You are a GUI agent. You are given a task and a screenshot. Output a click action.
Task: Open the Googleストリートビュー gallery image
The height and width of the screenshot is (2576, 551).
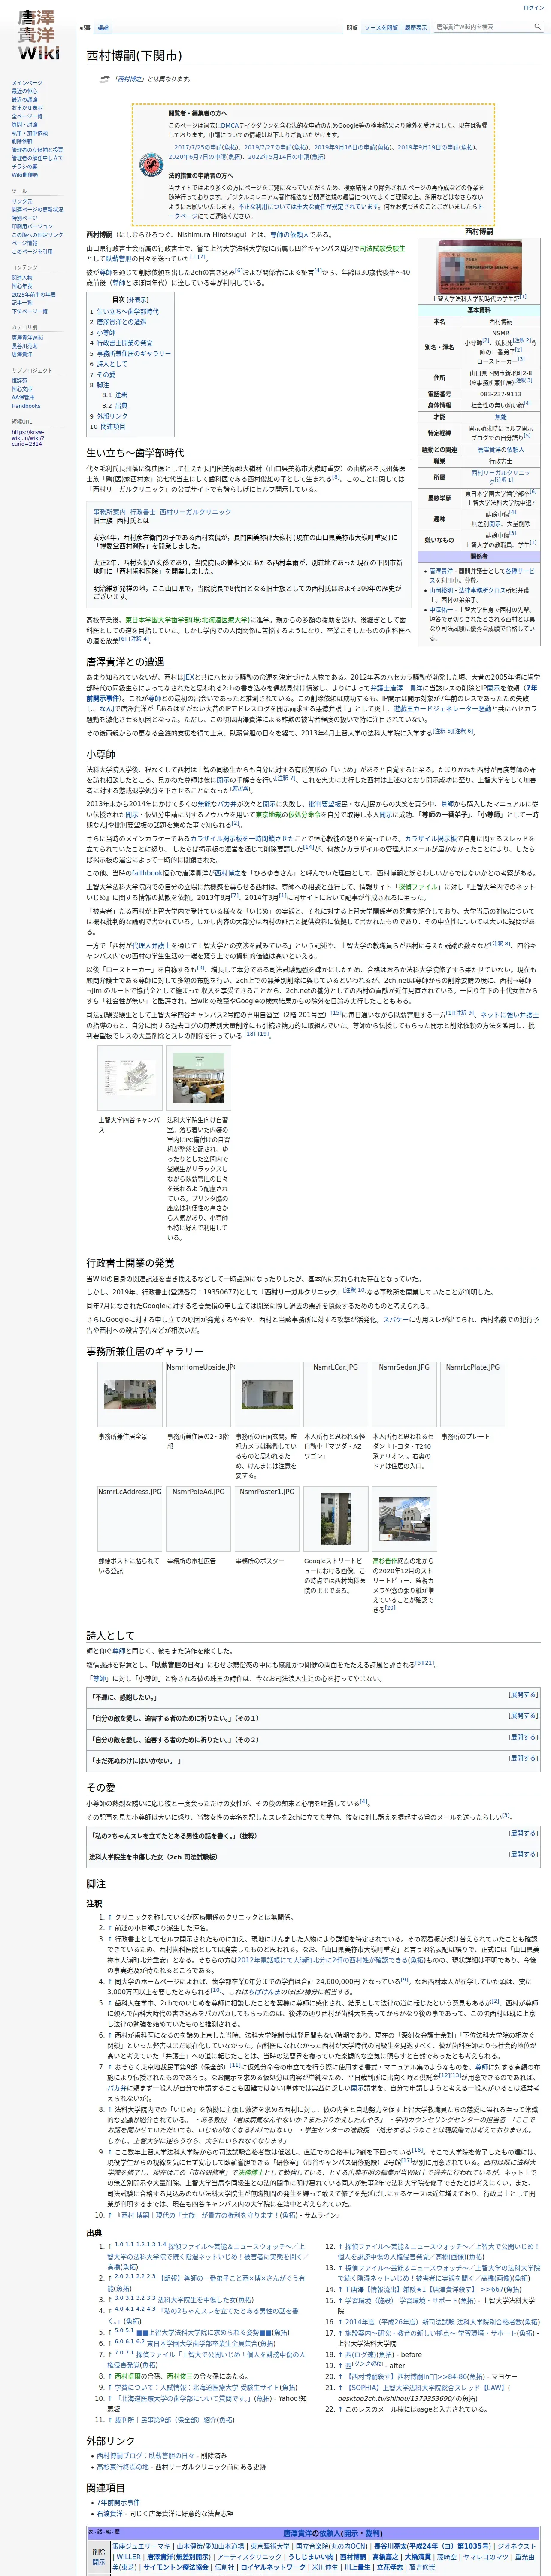click(335, 1520)
